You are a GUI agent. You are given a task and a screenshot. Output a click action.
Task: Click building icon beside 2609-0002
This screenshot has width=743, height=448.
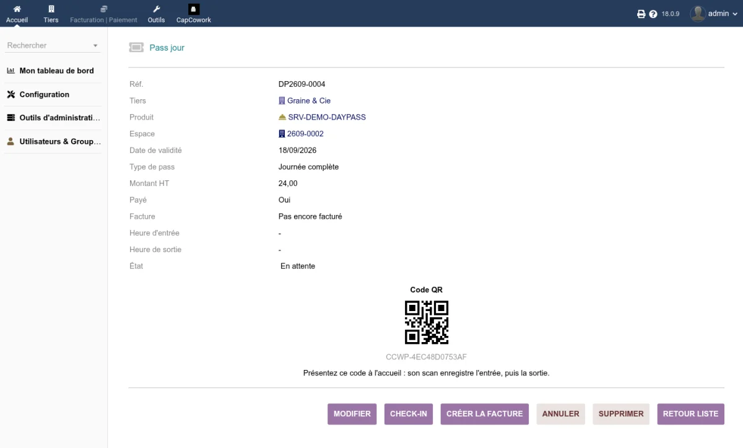(282, 134)
